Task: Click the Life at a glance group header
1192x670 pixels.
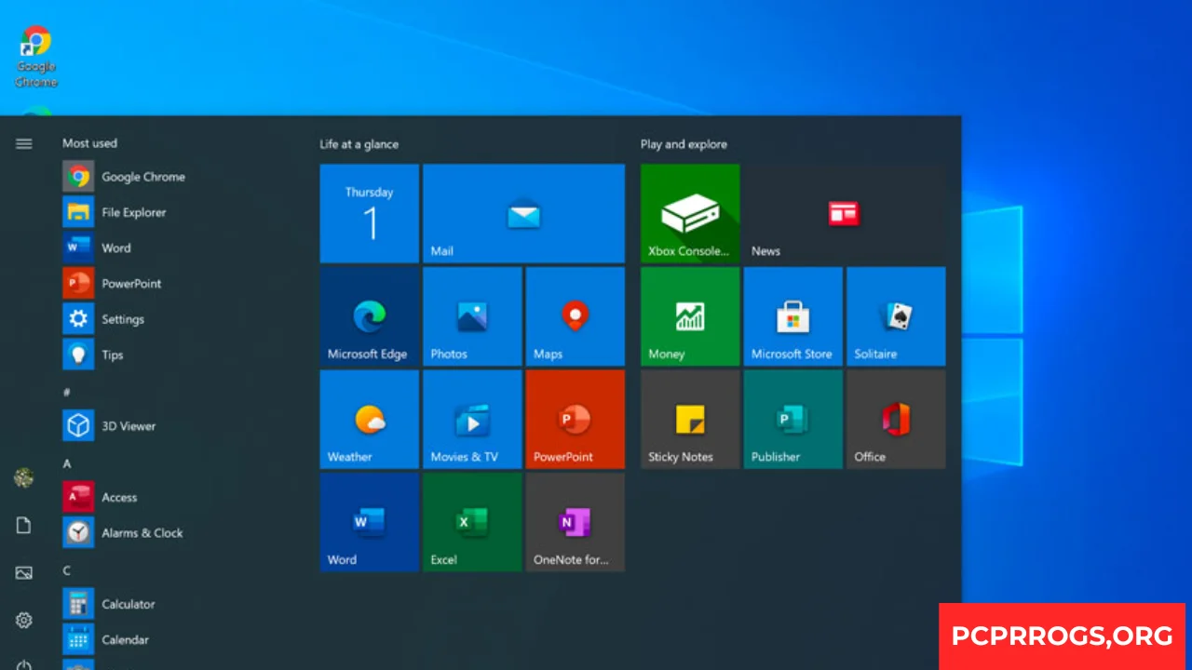Action: coord(359,144)
